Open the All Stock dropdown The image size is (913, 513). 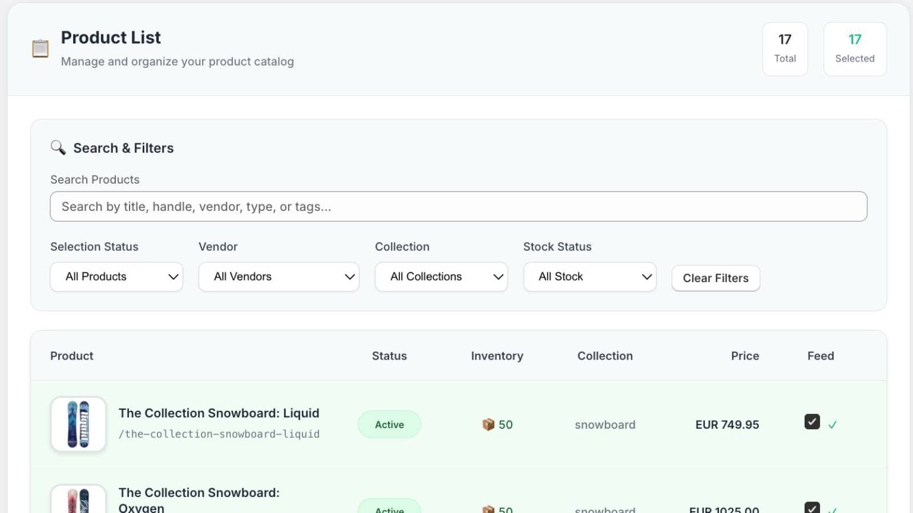(x=590, y=276)
